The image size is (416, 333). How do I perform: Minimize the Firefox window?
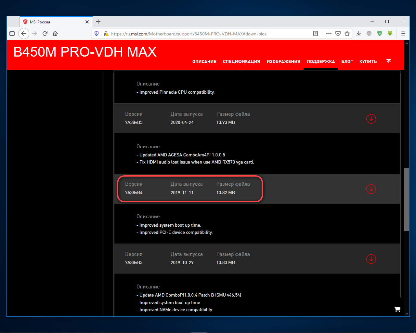coord(372,21)
